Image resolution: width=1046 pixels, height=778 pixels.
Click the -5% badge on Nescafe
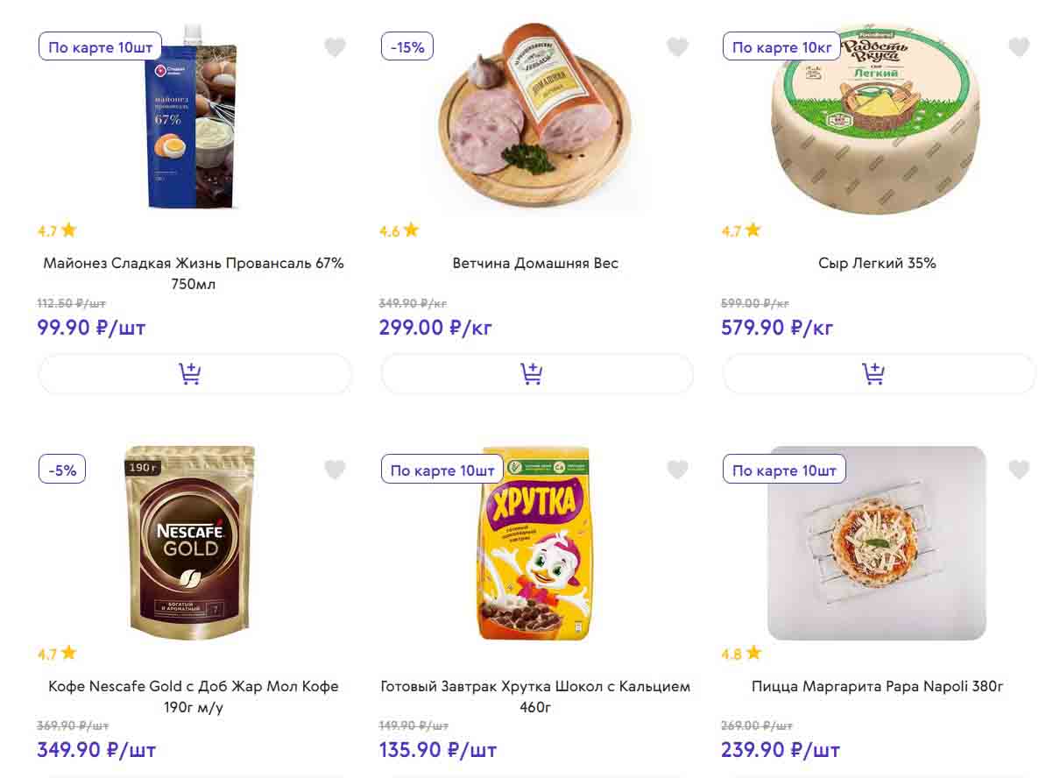62,470
